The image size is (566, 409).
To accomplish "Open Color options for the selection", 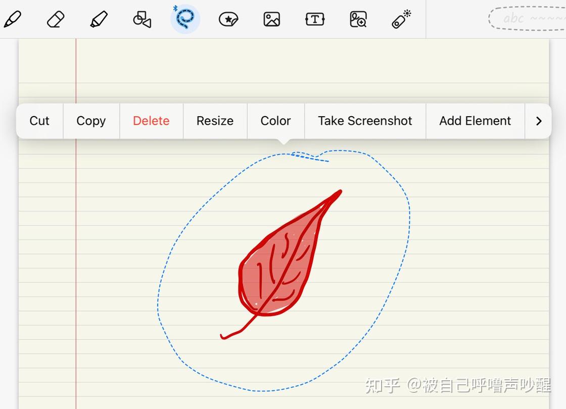I will pyautogui.click(x=275, y=121).
